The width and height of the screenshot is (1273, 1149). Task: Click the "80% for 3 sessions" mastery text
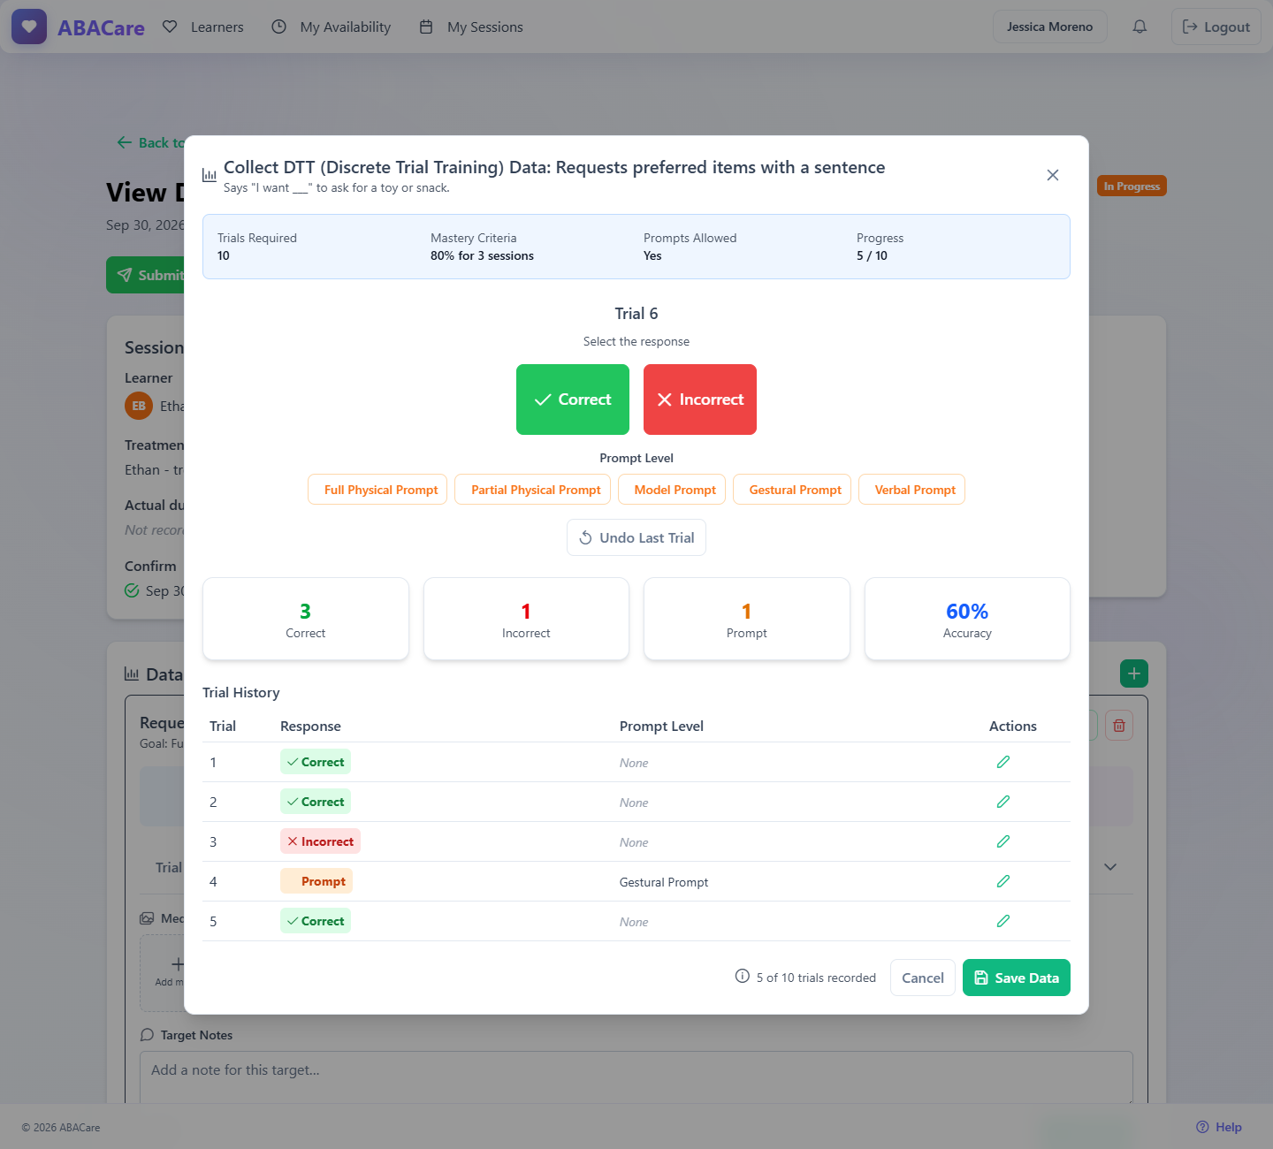pyautogui.click(x=482, y=256)
